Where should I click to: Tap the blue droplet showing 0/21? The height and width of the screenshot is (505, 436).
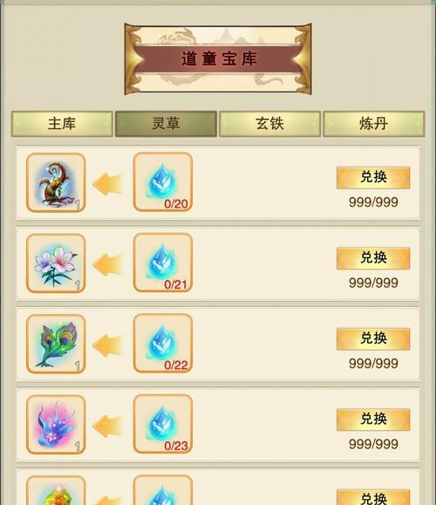tap(163, 263)
